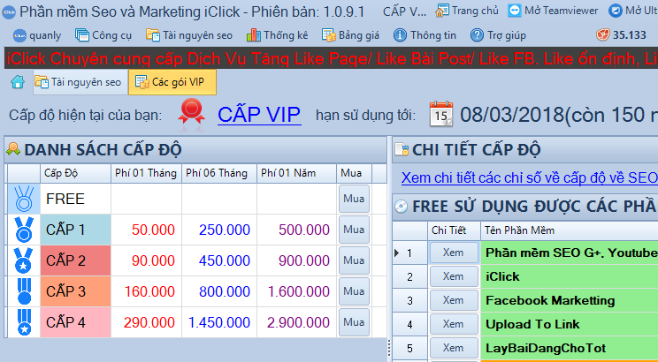Click the Mua button for CẤP 1
The width and height of the screenshot is (658, 362).
point(354,230)
